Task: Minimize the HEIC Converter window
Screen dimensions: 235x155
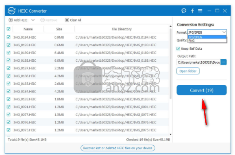Action: (x=209, y=11)
